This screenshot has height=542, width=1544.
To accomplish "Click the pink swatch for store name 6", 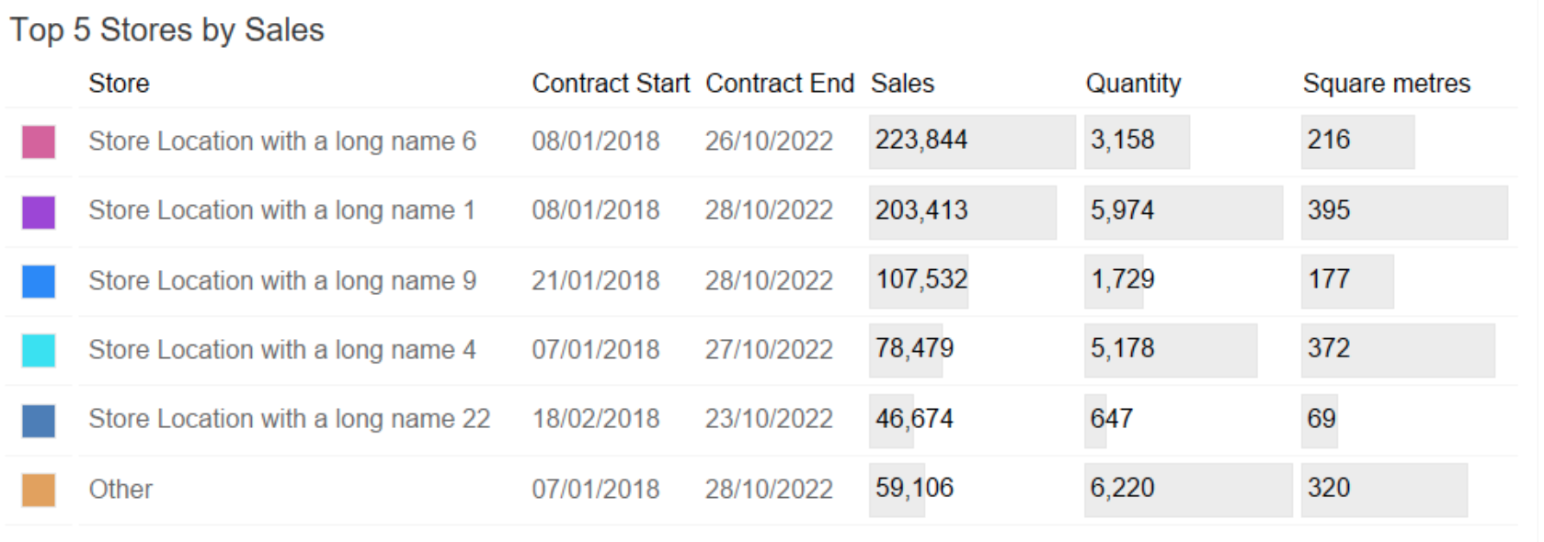I will 39,142.
